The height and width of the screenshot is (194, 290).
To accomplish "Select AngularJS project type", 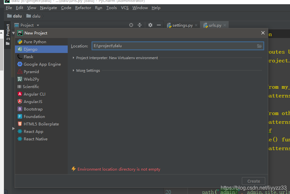I will (41, 102).
